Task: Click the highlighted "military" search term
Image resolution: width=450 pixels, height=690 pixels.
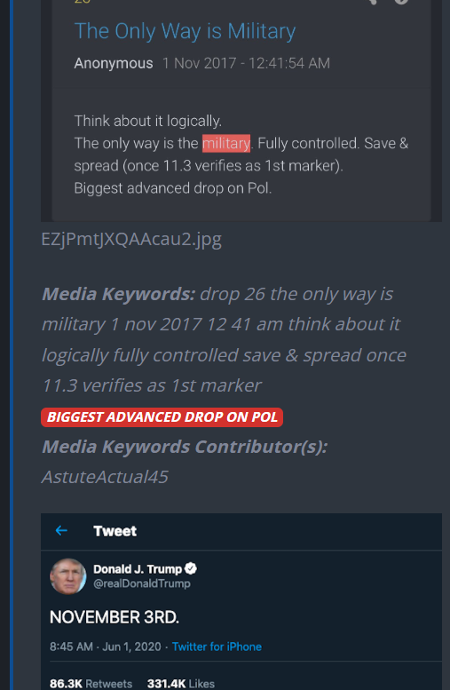Action: tap(226, 144)
